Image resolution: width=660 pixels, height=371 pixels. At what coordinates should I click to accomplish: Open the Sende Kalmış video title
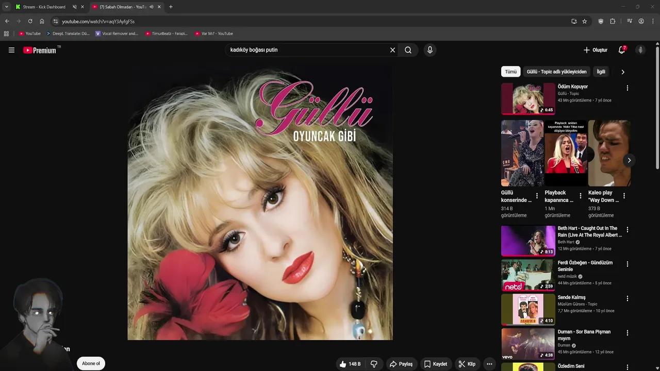click(571, 297)
